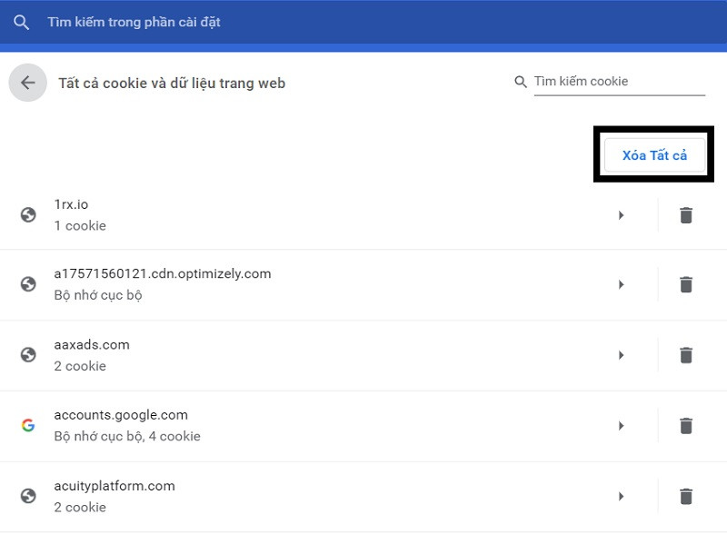Expand acuityplatform.com details arrow
The width and height of the screenshot is (727, 534).
coord(622,496)
